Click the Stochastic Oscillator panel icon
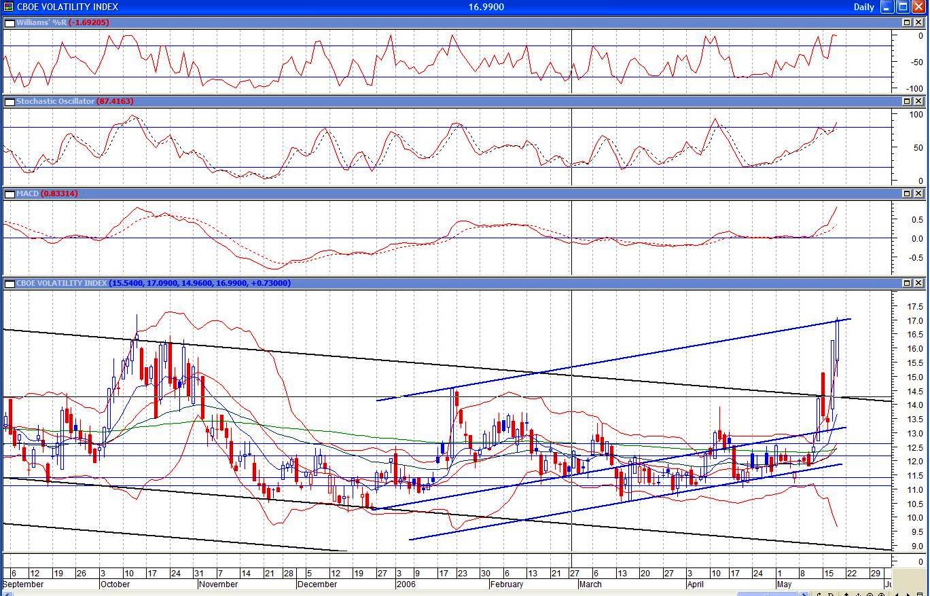 coord(10,102)
